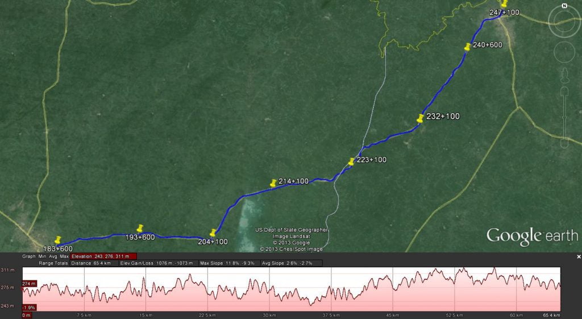Click the Avg Slope readout
Screen dimensions: 582x319
292,263
